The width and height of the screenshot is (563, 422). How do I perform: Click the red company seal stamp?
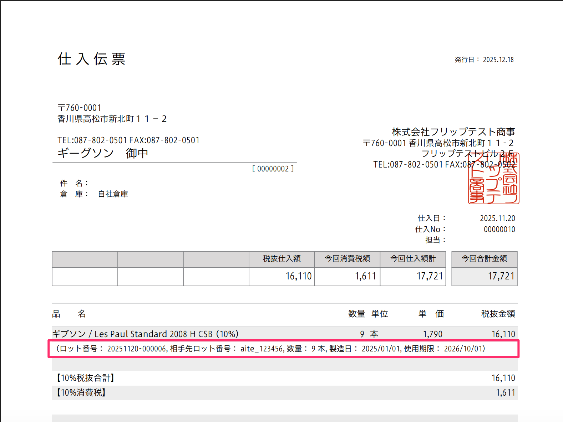click(x=493, y=178)
